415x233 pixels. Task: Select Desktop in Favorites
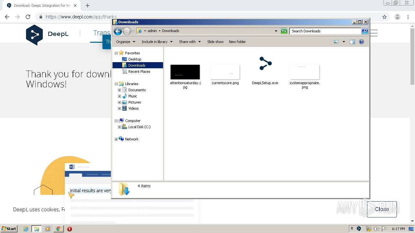pyautogui.click(x=135, y=59)
